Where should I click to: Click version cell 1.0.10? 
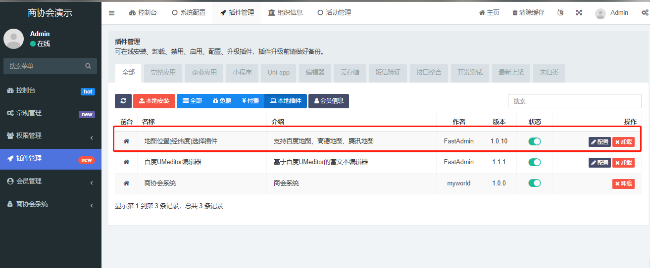(499, 141)
